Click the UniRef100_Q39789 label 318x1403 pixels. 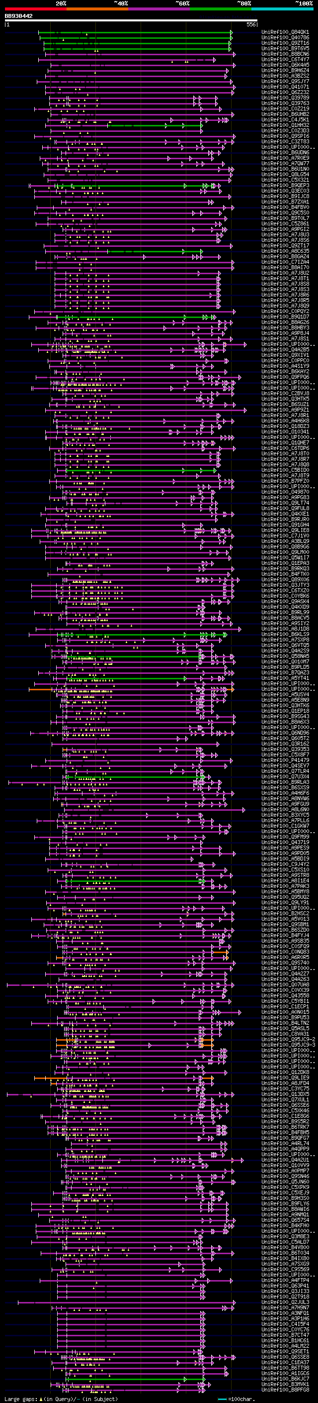(x=285, y=98)
